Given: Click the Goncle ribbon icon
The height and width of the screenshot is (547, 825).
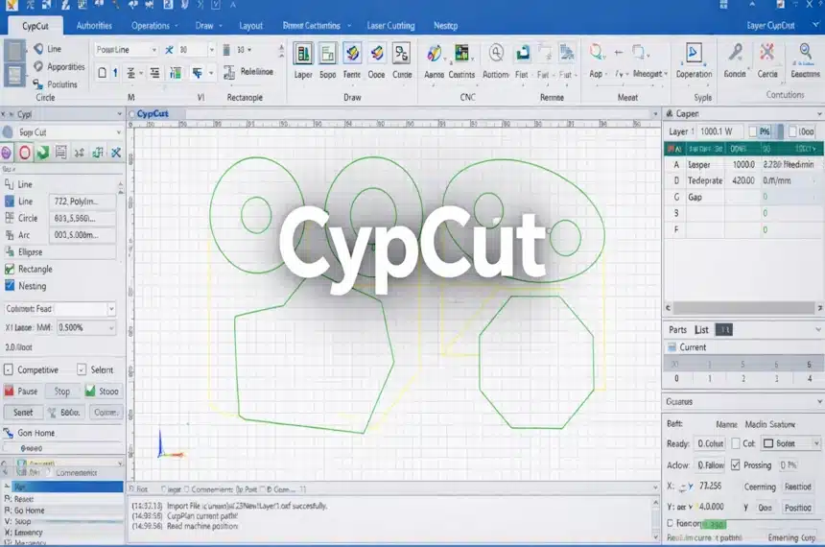Looking at the screenshot, I should pyautogui.click(x=735, y=53).
